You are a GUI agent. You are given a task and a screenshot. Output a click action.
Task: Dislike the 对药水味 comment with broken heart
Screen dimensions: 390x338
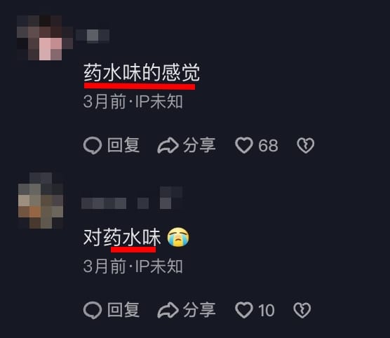[302, 310]
